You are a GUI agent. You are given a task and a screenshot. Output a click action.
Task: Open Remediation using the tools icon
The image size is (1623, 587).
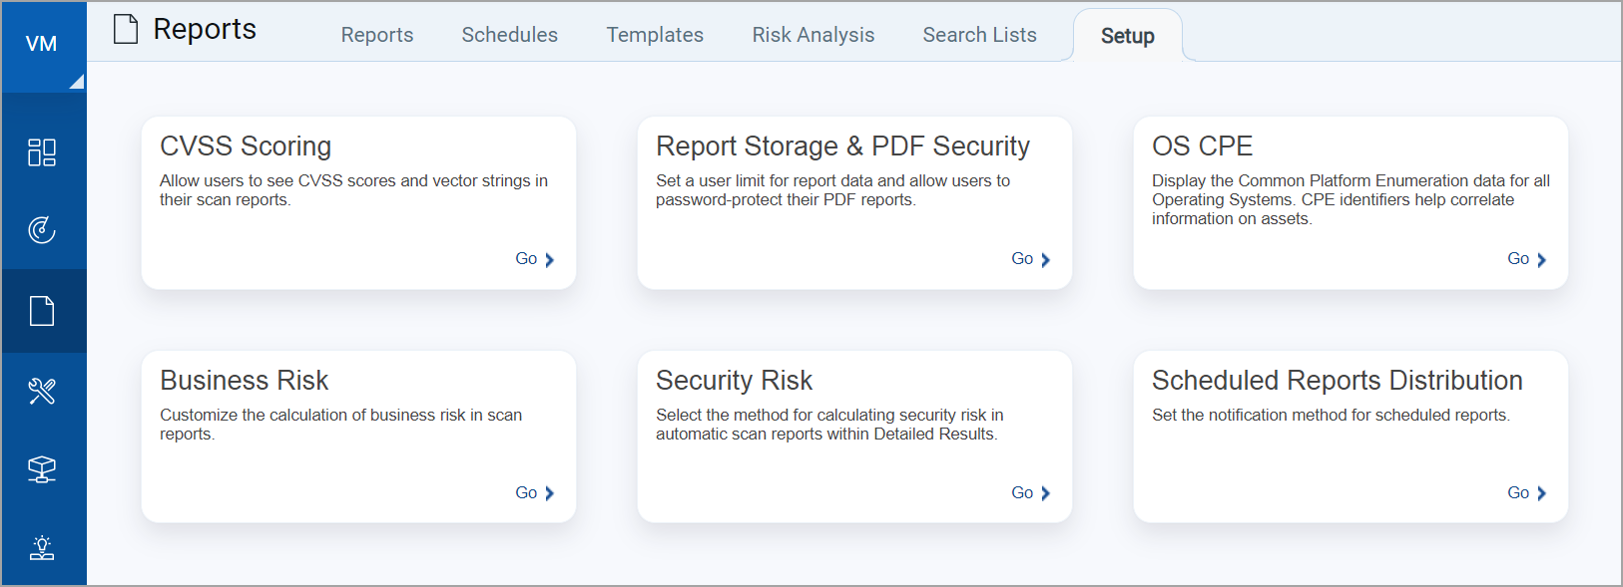[x=43, y=390]
